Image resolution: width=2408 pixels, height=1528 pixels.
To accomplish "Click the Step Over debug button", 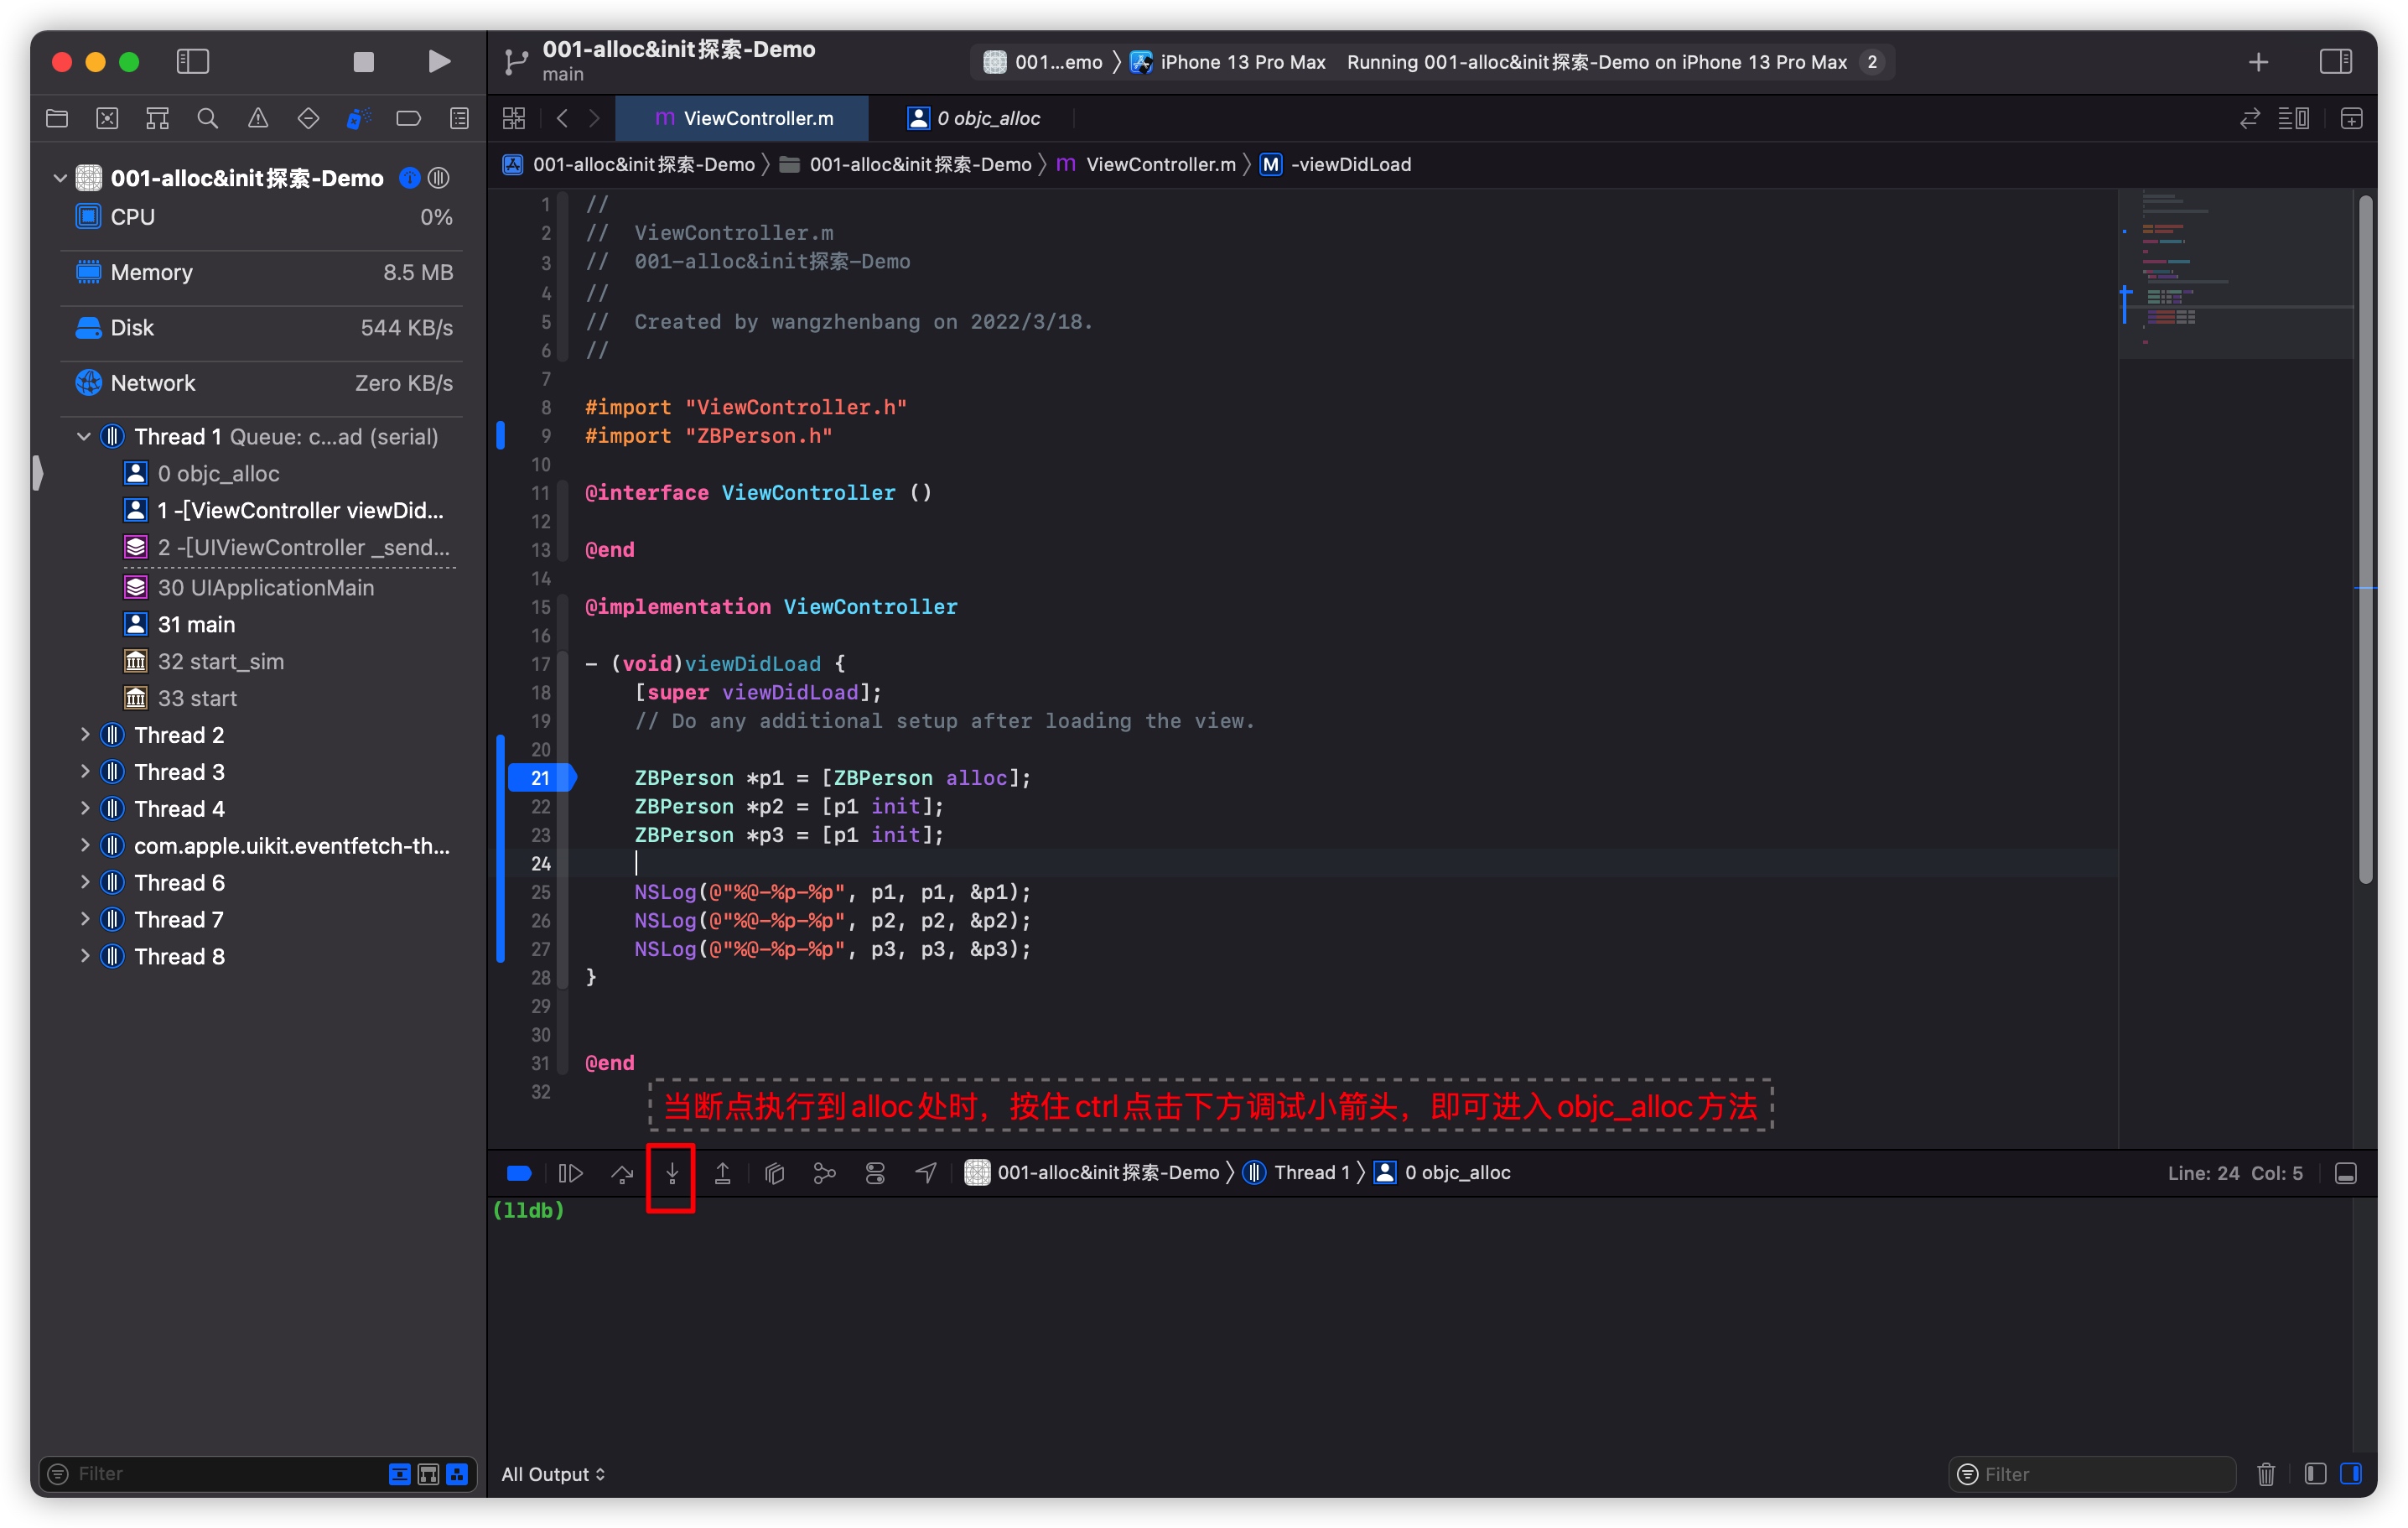I will [x=622, y=1173].
